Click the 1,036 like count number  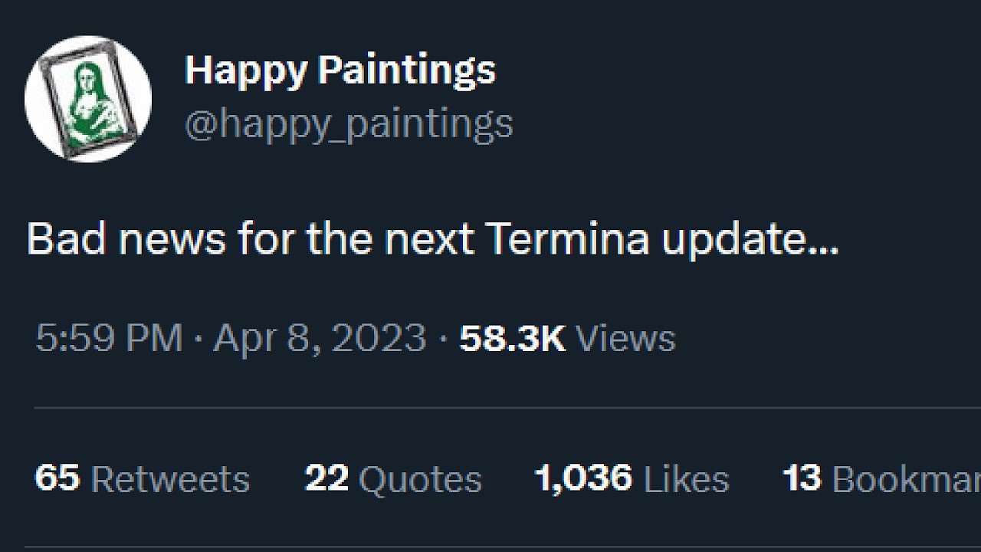[583, 479]
